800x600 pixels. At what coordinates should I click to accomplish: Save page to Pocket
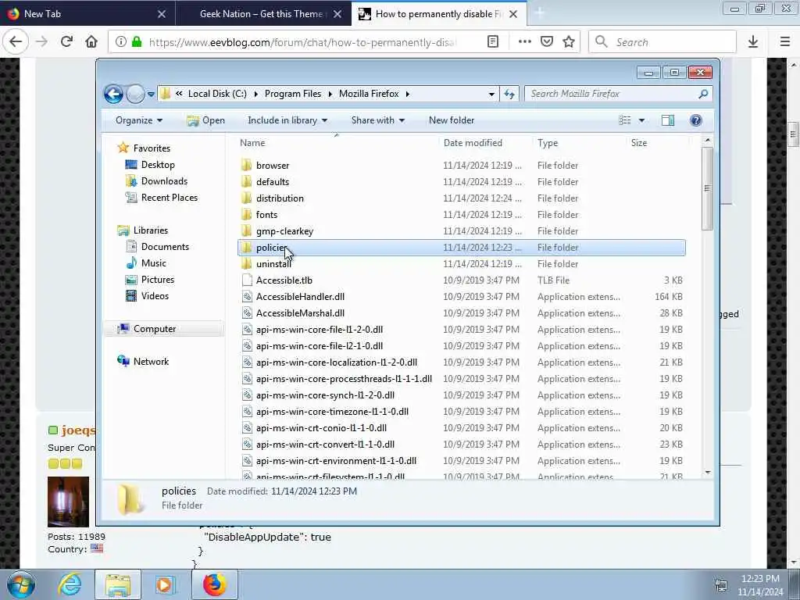547,42
